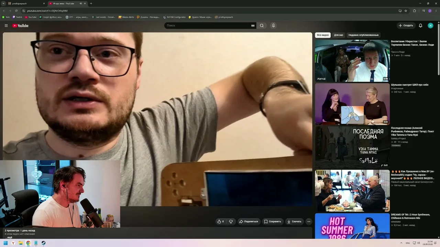This screenshot has height=247, width=440.
Task: Show hidden system tray icons
Action: point(401,243)
